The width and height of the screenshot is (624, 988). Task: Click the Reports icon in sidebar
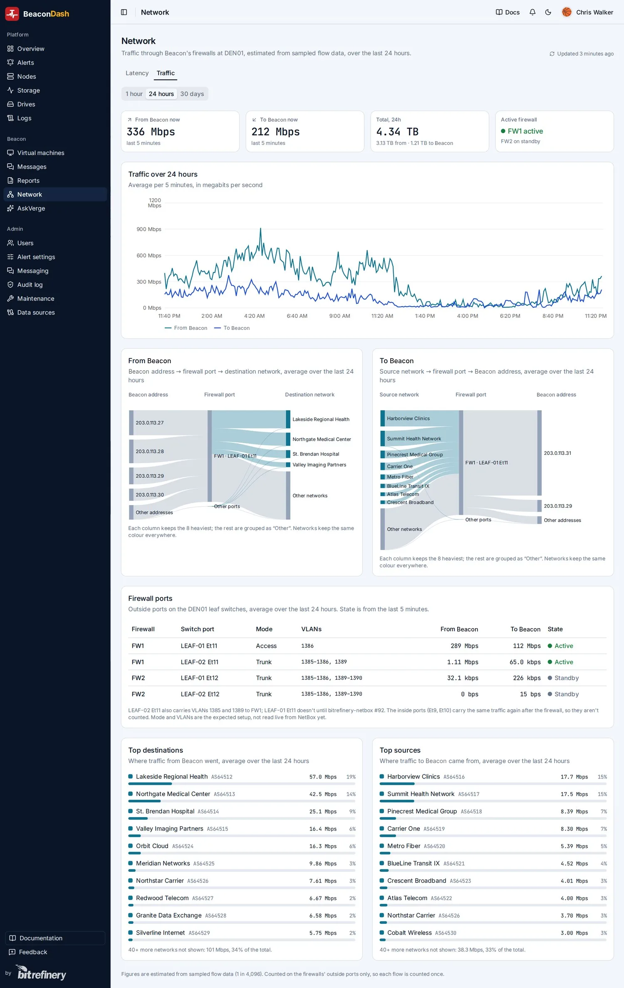click(x=10, y=180)
